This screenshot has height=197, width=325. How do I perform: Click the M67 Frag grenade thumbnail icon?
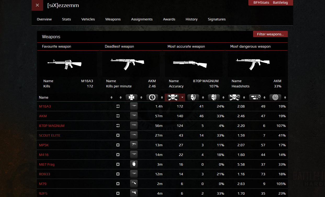click(134, 164)
